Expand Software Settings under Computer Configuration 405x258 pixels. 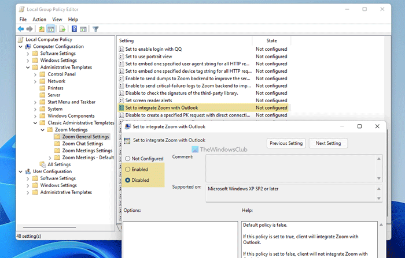pos(28,54)
